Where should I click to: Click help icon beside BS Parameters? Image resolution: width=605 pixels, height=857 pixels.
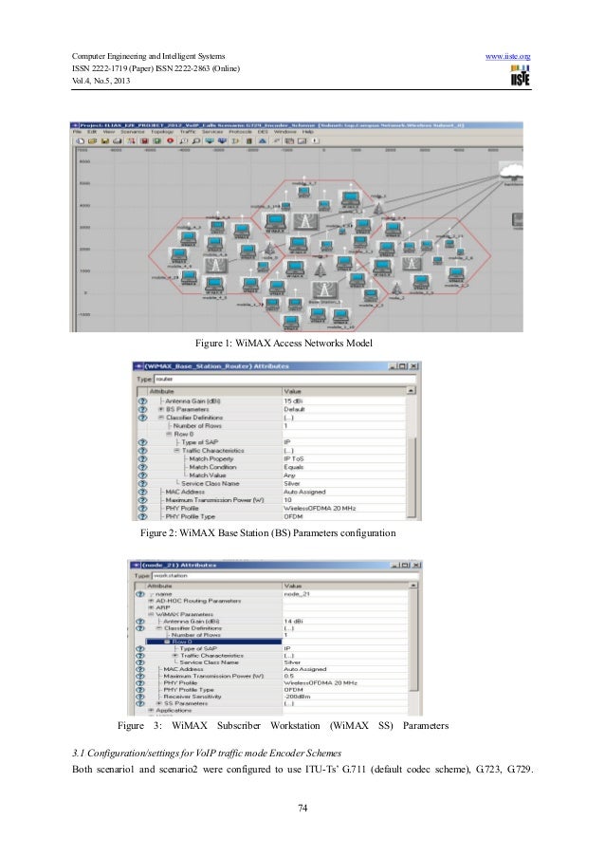[x=142, y=409]
